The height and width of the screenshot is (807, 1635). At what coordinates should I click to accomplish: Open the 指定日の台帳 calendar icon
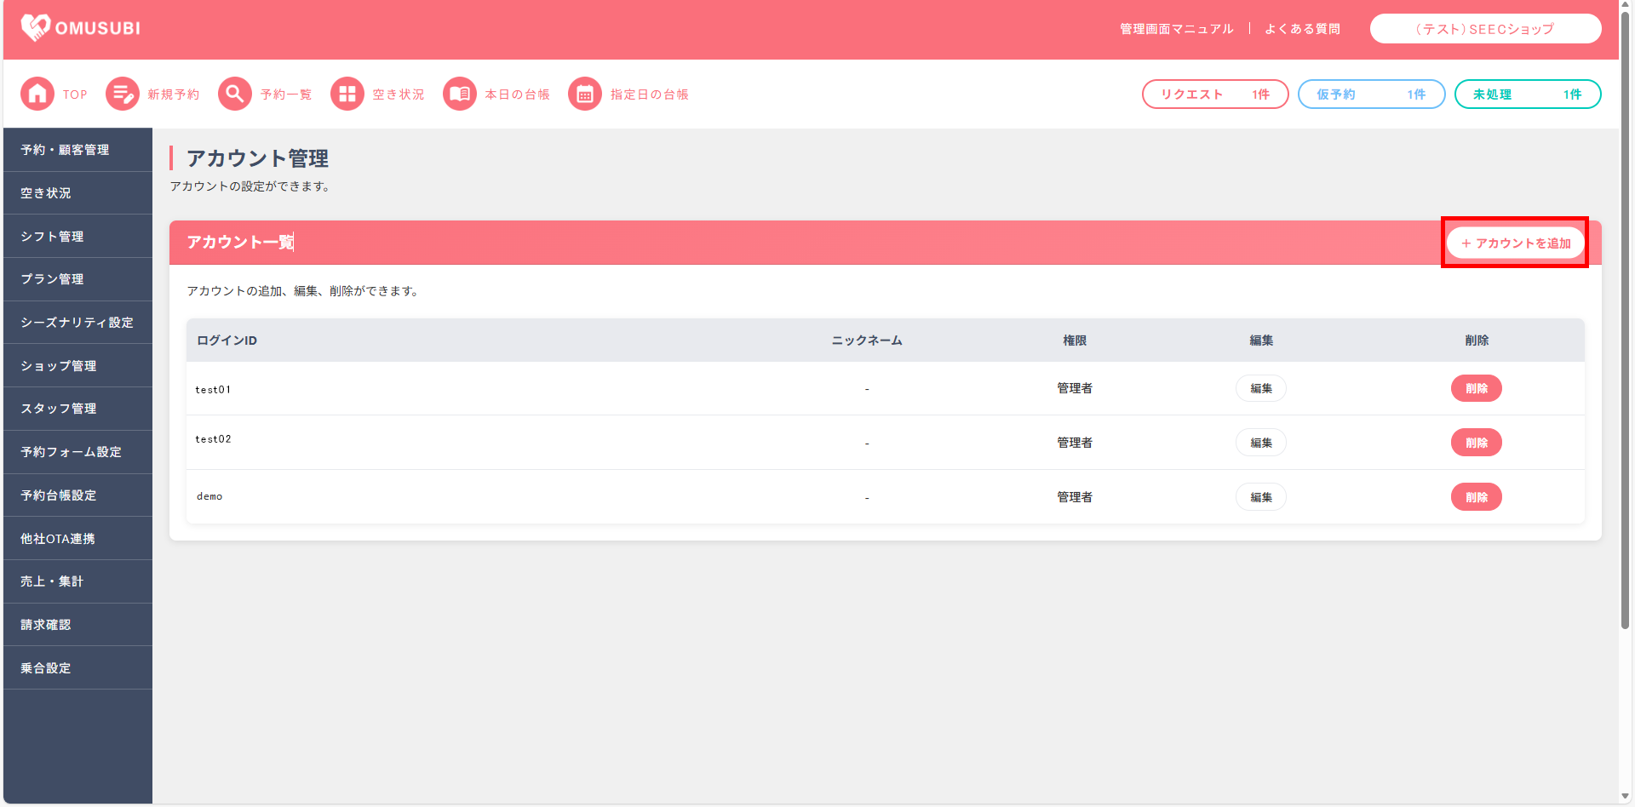(x=585, y=94)
